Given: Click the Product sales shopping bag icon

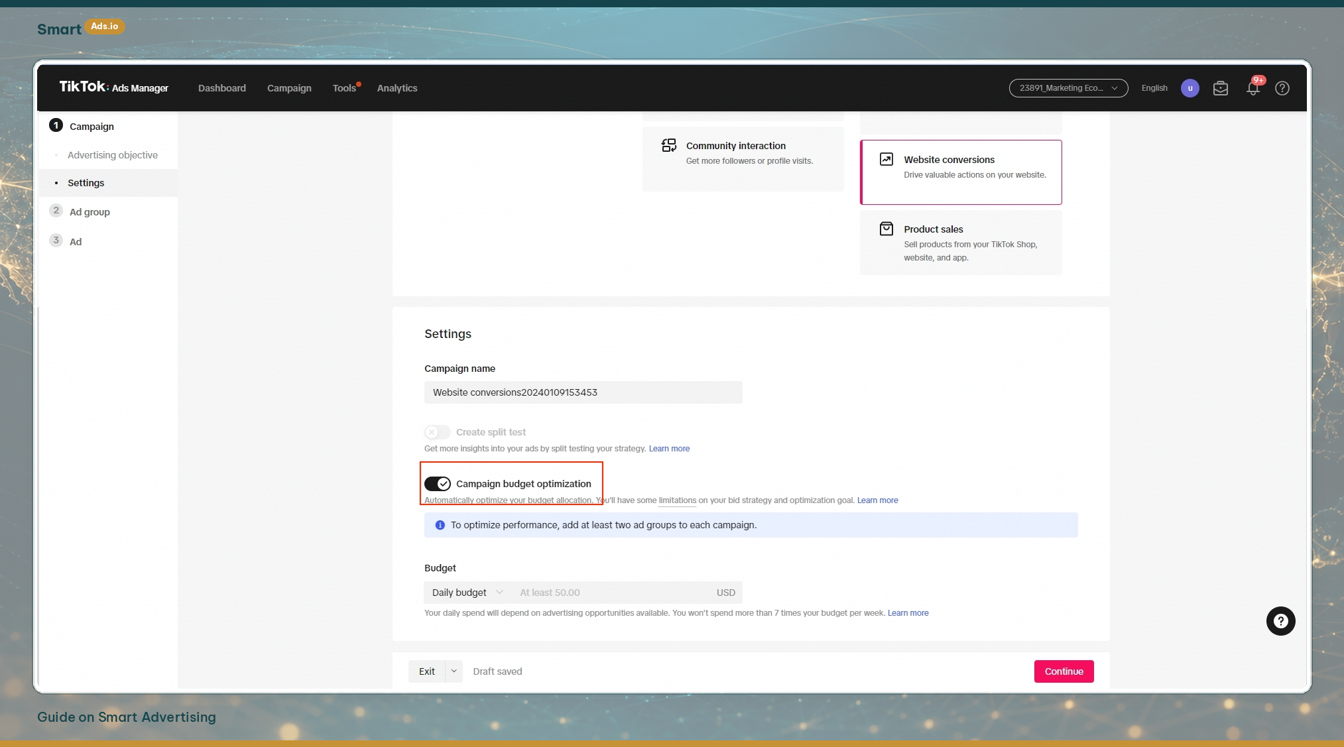Looking at the screenshot, I should pos(886,229).
